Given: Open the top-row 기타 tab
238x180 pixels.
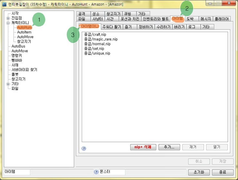Looking at the screenshot, I should pos(143,14).
